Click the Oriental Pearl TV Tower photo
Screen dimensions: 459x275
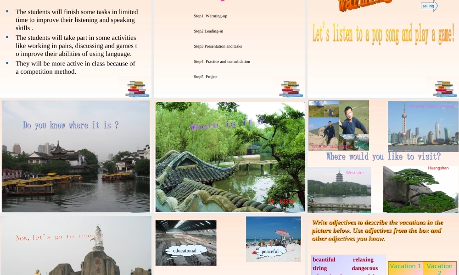[423, 126]
